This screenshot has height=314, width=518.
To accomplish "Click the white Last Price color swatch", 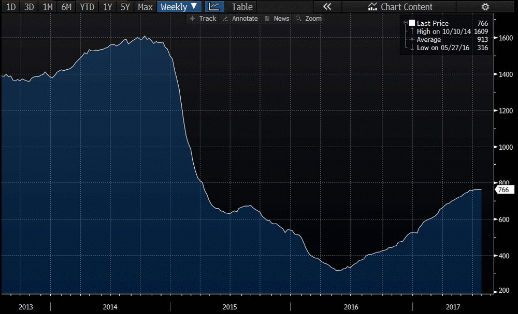I will (x=412, y=23).
